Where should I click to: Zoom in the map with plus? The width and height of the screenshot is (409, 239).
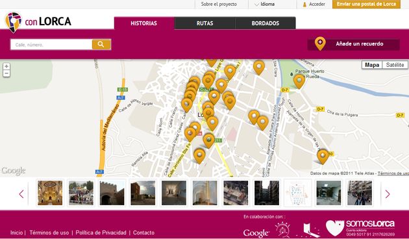(x=6, y=66)
